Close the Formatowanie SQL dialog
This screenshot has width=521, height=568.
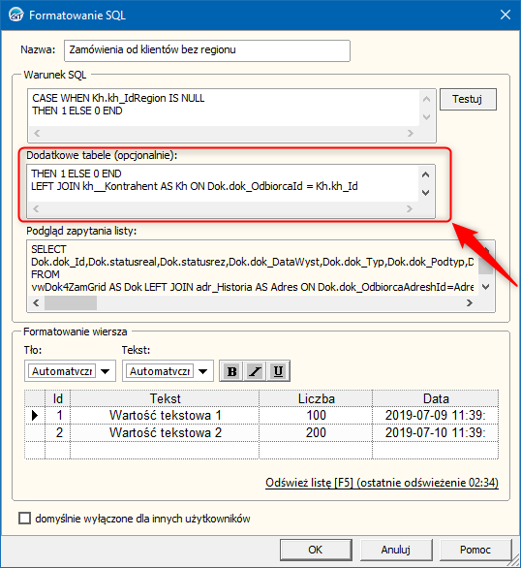click(506, 15)
